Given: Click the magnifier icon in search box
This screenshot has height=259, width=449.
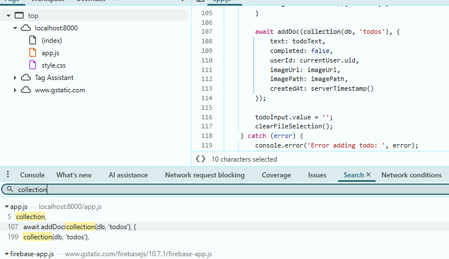Looking at the screenshot, I should 10,190.
